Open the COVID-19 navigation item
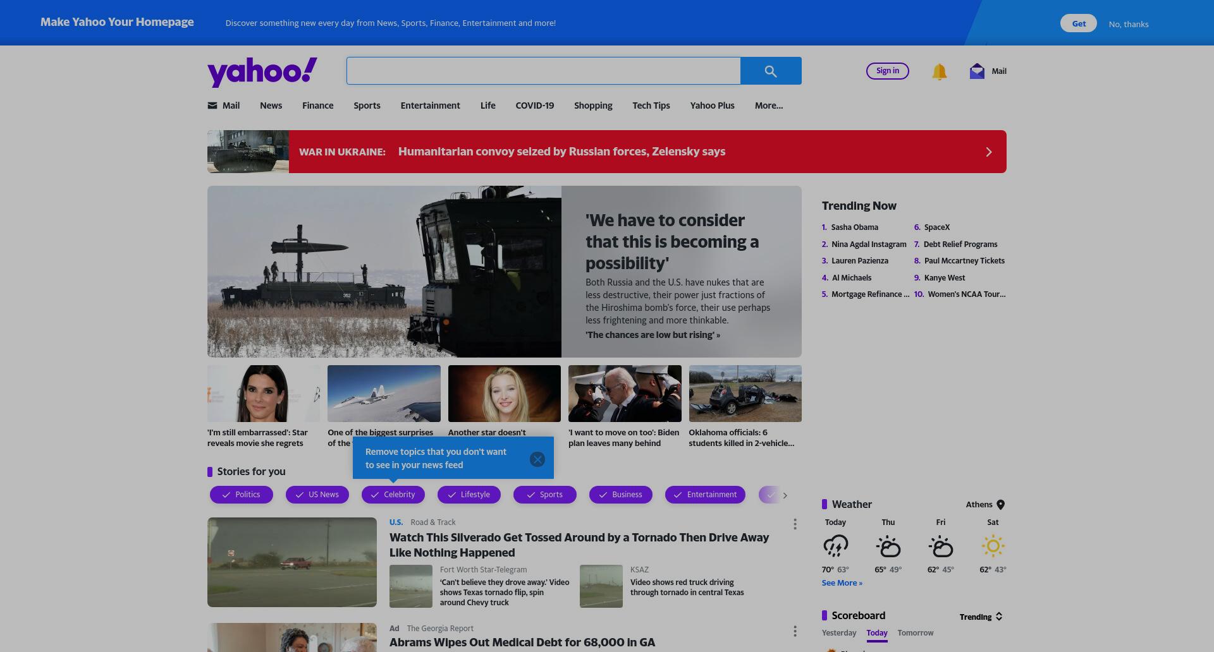The height and width of the screenshot is (652, 1214). click(534, 106)
